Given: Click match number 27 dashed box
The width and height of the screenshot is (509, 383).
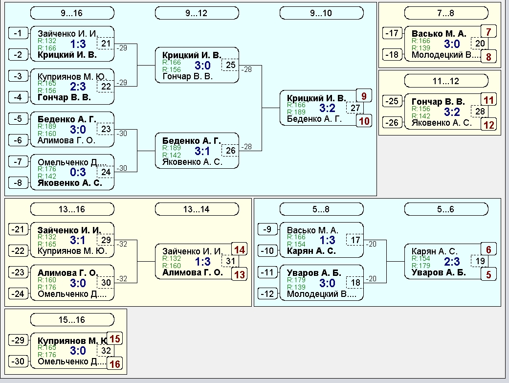Looking at the screenshot, I should [355, 108].
